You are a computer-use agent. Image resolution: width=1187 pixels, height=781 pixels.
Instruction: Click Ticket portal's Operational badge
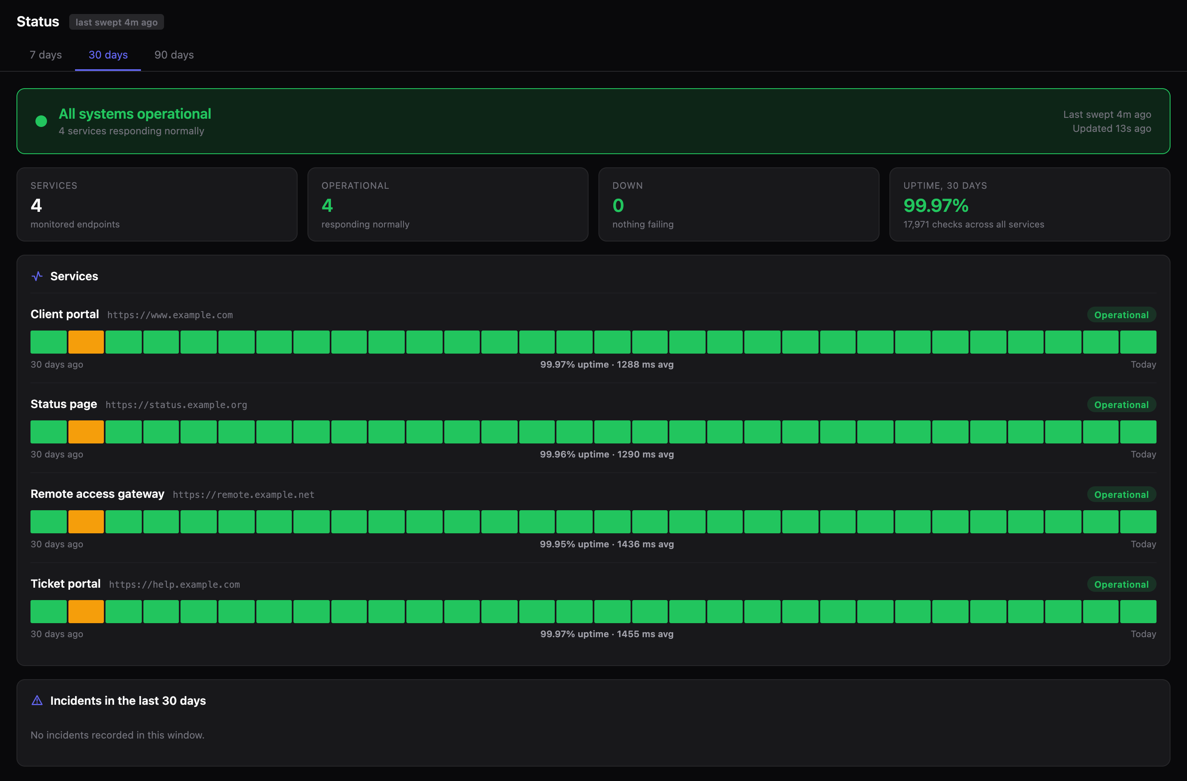pyautogui.click(x=1121, y=584)
